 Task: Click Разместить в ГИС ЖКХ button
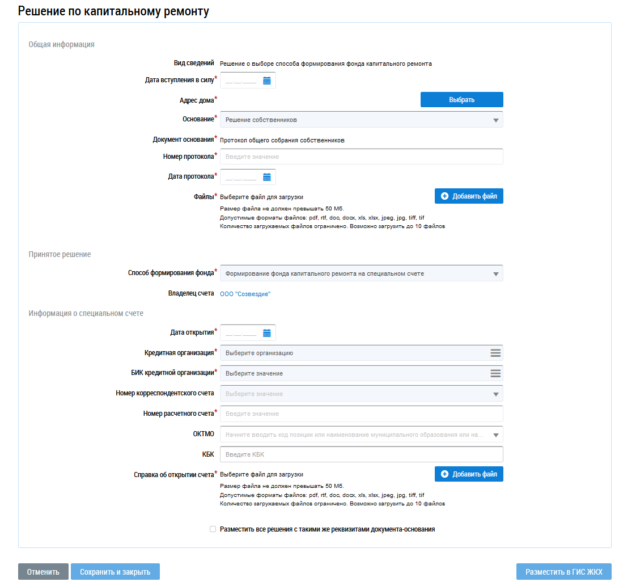563,572
